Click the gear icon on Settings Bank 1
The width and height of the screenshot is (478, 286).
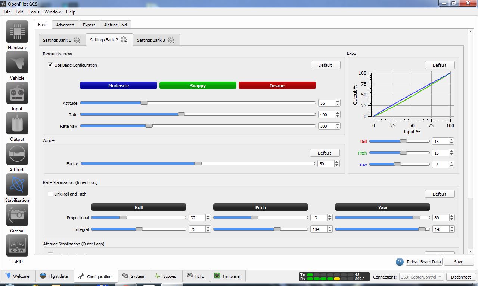(77, 40)
